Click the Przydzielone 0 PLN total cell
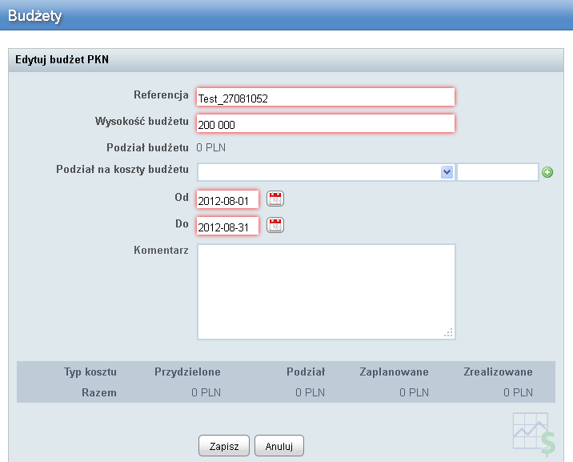Image resolution: width=573 pixels, height=462 pixels. point(206,392)
